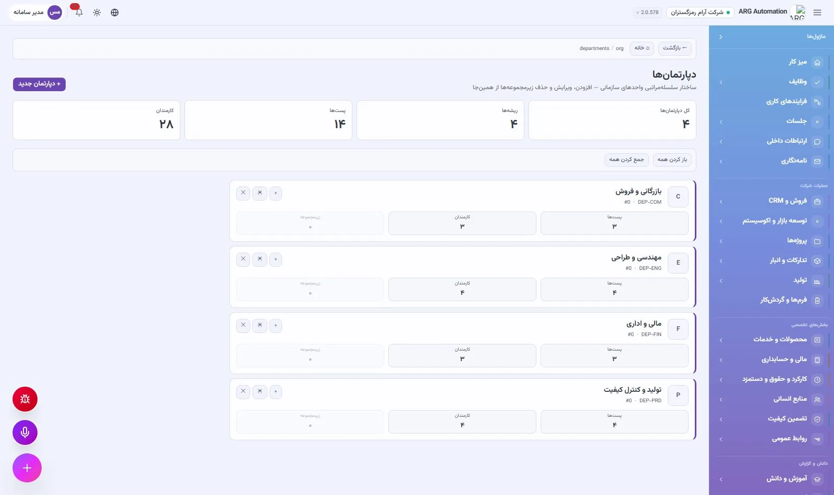Viewport: 834px width, 495px height.
Task: Click باز کردن همه button
Action: (672, 160)
